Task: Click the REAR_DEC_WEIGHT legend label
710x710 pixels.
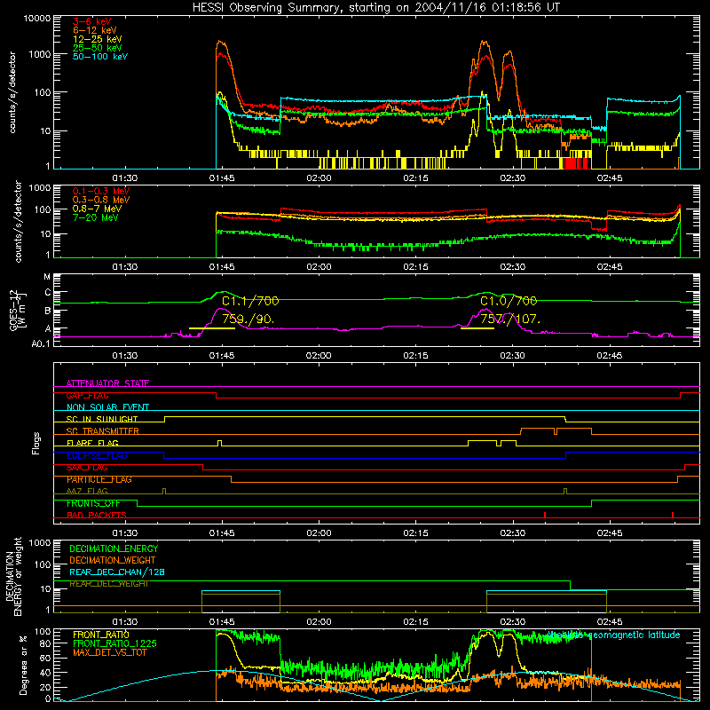Action: [x=108, y=584]
